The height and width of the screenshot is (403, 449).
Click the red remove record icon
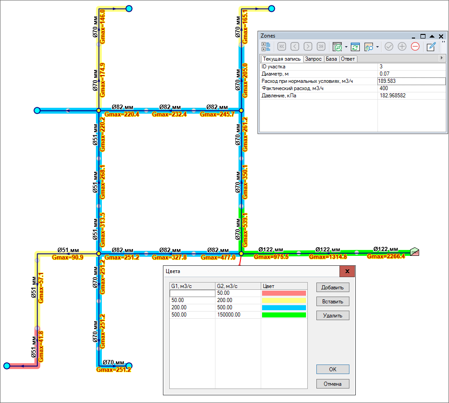click(415, 46)
